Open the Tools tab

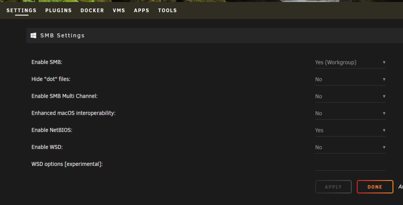(x=168, y=10)
